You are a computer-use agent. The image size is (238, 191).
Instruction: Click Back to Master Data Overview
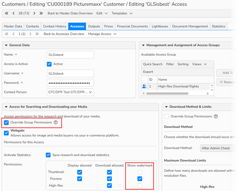click(70, 13)
